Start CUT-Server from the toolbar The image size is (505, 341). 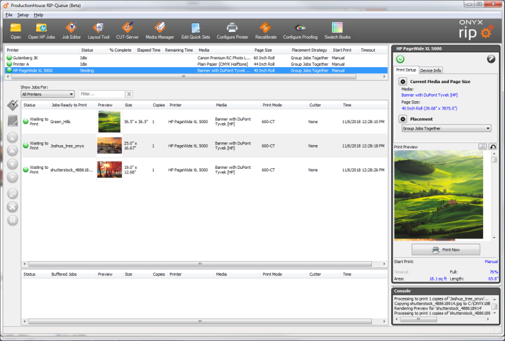point(128,30)
